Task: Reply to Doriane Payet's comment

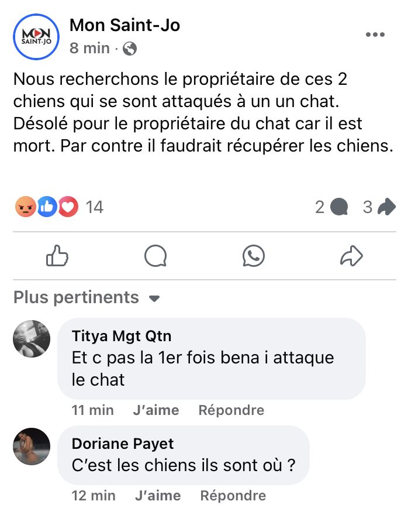Action: 233,496
